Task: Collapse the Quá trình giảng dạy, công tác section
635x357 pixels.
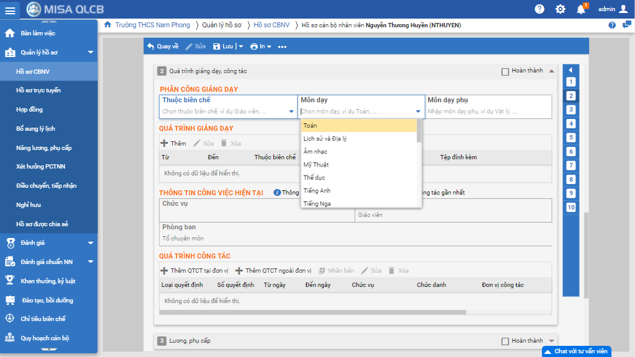Action: click(x=551, y=71)
